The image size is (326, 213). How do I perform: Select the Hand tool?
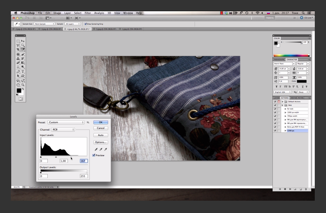click(x=18, y=85)
